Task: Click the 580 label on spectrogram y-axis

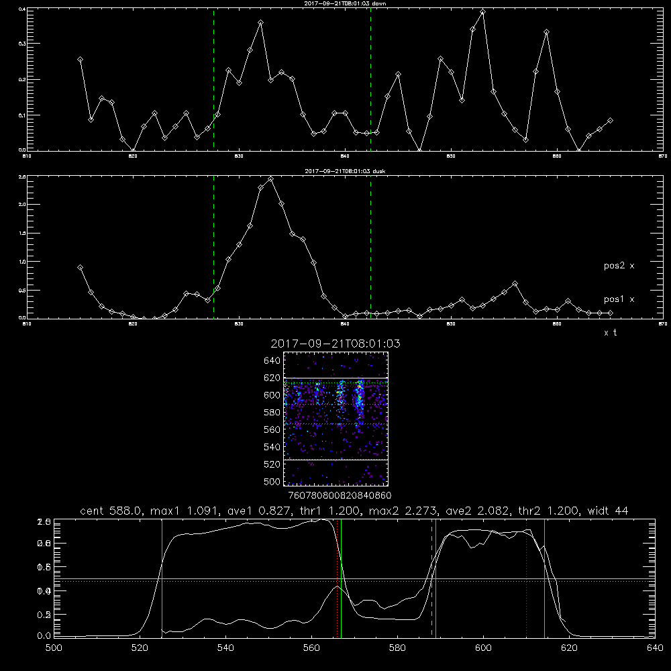Action: point(272,413)
